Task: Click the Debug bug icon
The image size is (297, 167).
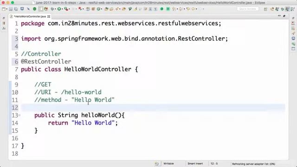Action: point(52,9)
